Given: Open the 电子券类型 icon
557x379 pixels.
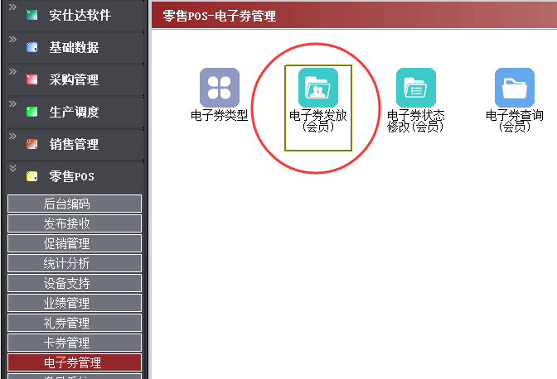Looking at the screenshot, I should (x=220, y=88).
